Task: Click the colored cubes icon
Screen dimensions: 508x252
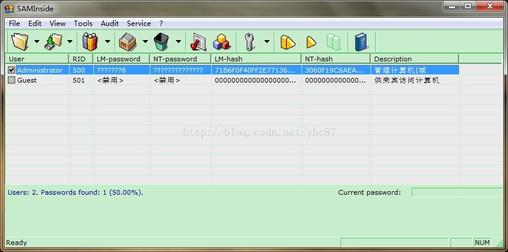Action: (222, 42)
